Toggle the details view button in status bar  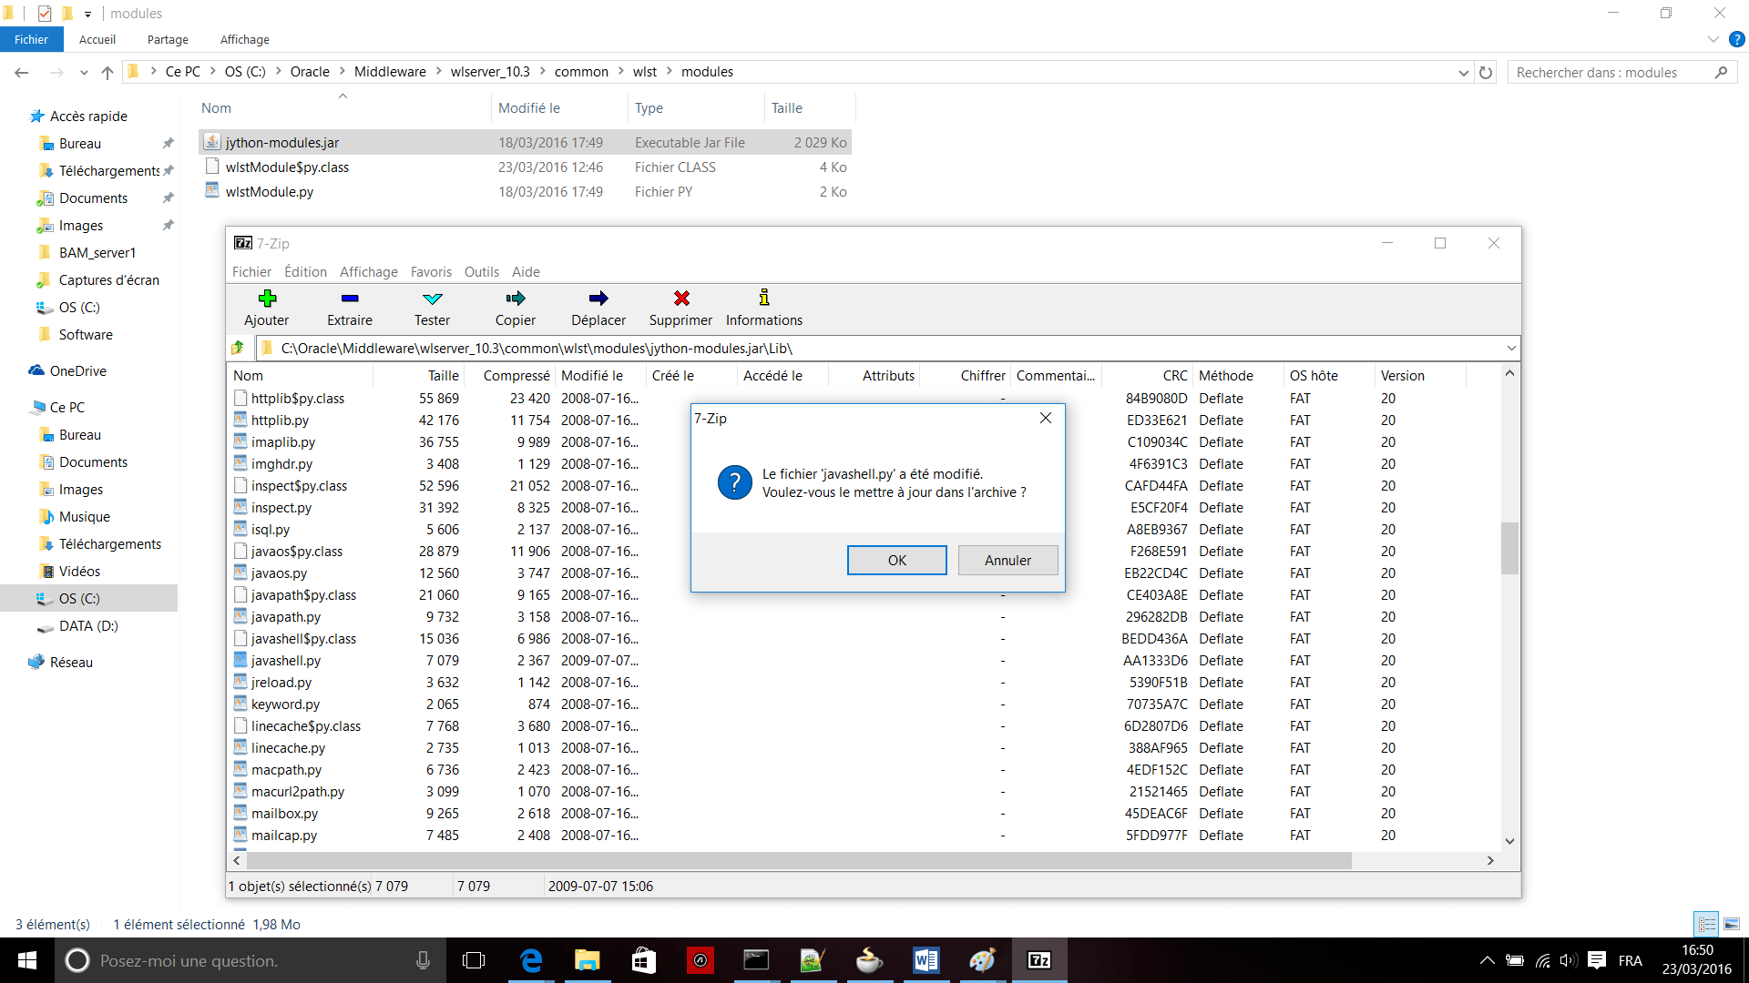(x=1706, y=924)
